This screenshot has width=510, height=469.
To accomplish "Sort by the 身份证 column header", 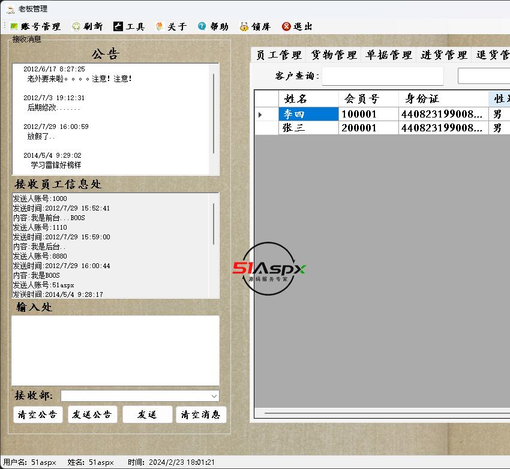I will 443,99.
